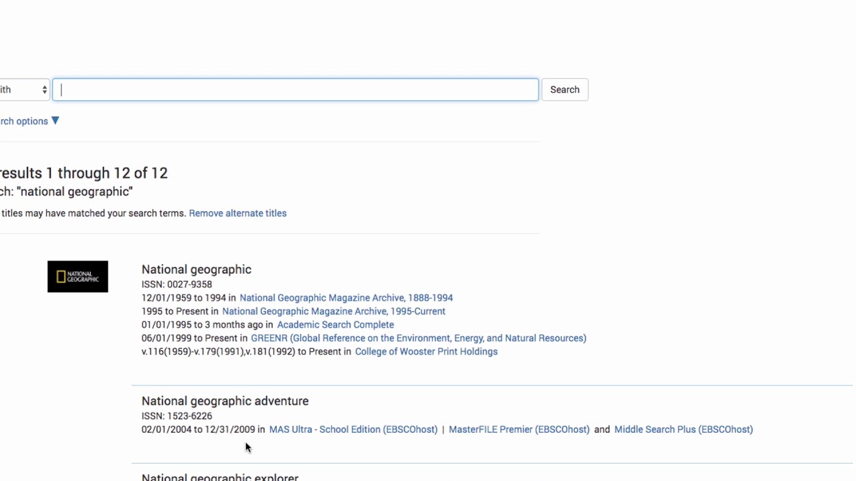
Task: Click the "national geographic" search query text
Action: (x=75, y=192)
